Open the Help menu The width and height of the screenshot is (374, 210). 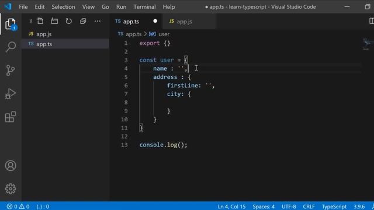[169, 7]
